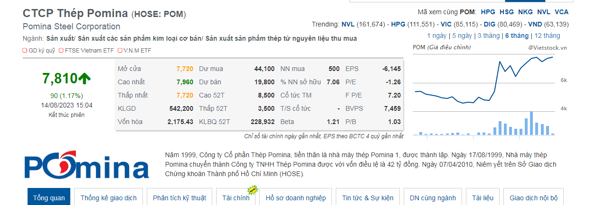The image size is (596, 205).
Task: Click the tallest volume bar in chart
Action: pyautogui.click(x=531, y=124)
